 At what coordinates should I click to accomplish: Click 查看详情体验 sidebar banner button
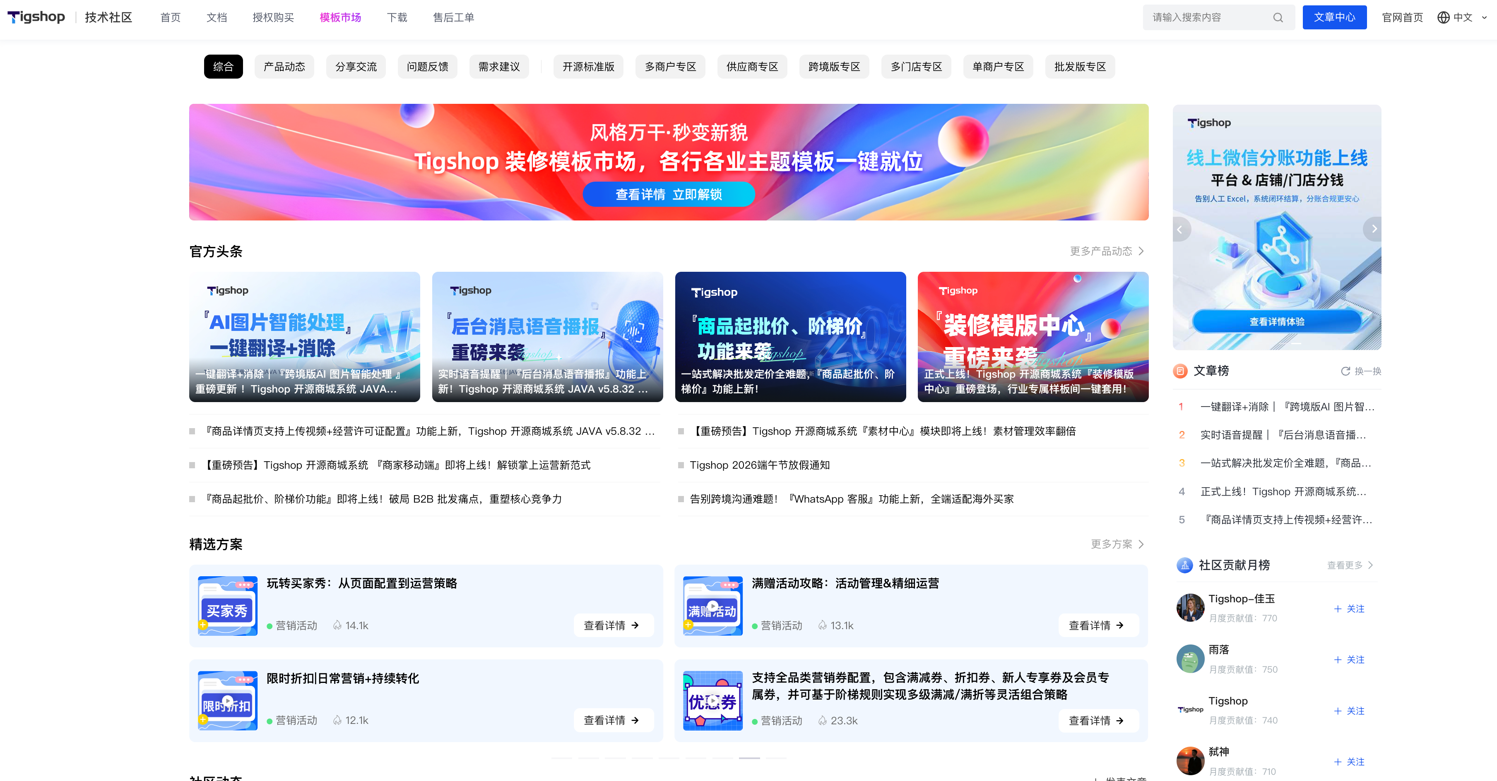tap(1277, 322)
